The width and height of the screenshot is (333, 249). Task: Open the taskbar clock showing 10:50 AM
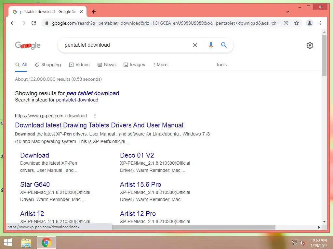[319, 243]
